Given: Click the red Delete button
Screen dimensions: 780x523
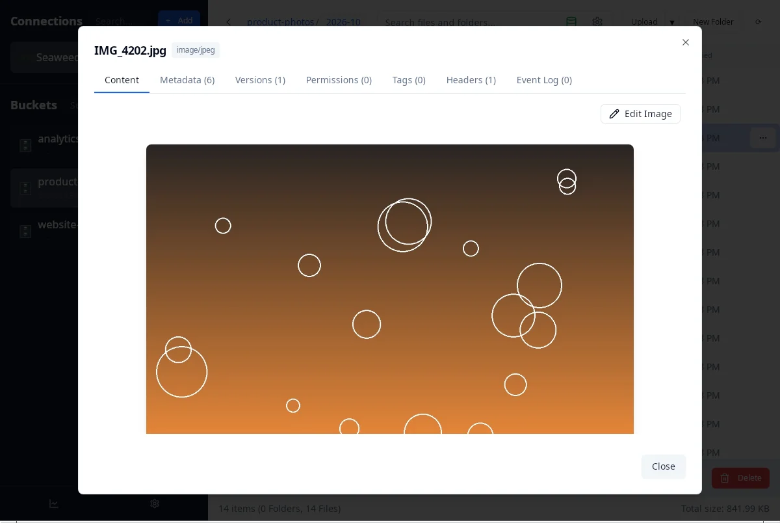Looking at the screenshot, I should (x=740, y=478).
